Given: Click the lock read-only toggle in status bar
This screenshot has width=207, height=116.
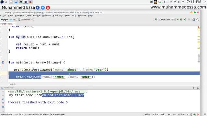Looking at the screenshot, I should coord(188,114).
